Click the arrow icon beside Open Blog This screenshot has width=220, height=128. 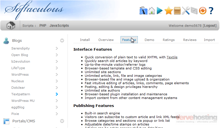tap(57, 55)
